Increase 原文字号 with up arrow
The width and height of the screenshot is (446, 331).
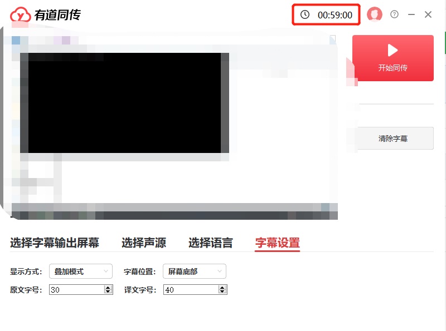tap(108, 287)
